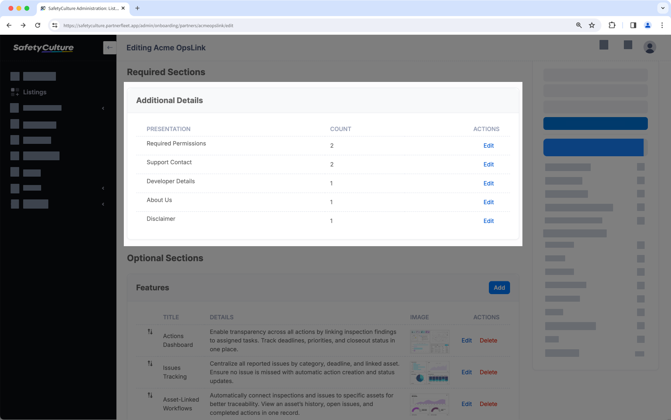This screenshot has width=671, height=420.
Task: Open the Chrome three-dot menu
Action: [662, 25]
